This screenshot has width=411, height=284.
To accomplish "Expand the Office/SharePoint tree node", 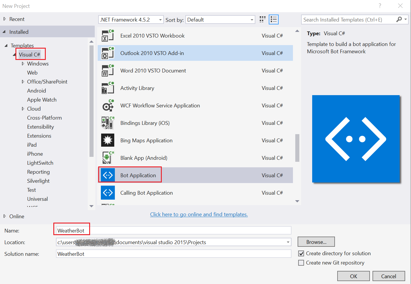I will click(x=23, y=82).
